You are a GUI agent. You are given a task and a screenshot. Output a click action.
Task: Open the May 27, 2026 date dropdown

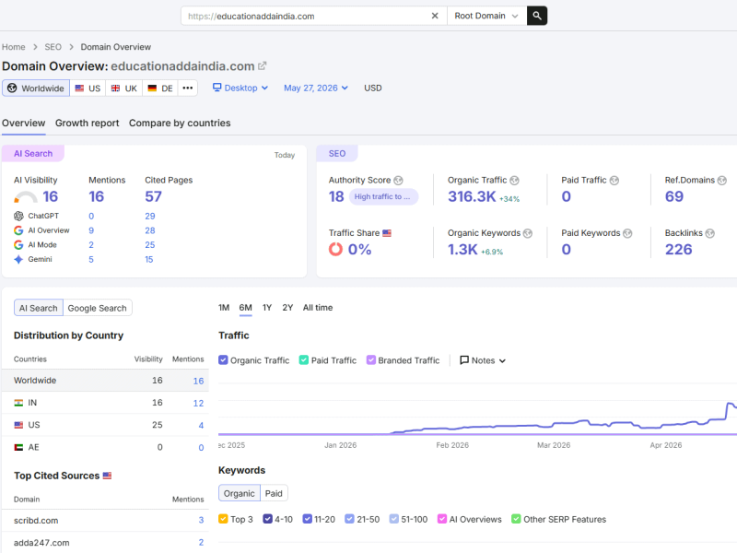(316, 88)
